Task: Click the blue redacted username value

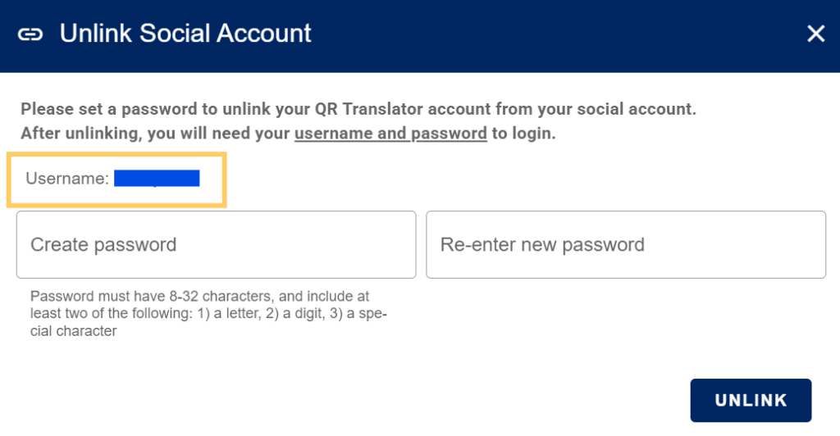Action: click(x=157, y=178)
